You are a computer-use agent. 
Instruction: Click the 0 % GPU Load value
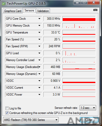[52, 53]
